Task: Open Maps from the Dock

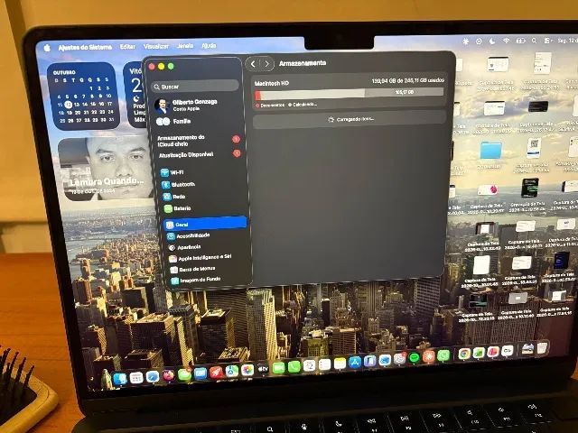Action: pos(232,371)
